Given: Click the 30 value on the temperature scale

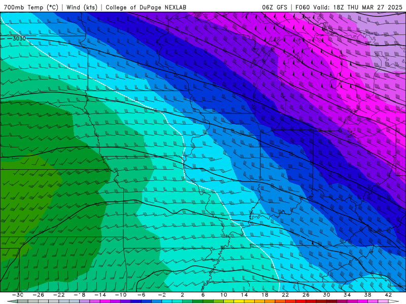Looking at the screenshot, I should (326, 295).
